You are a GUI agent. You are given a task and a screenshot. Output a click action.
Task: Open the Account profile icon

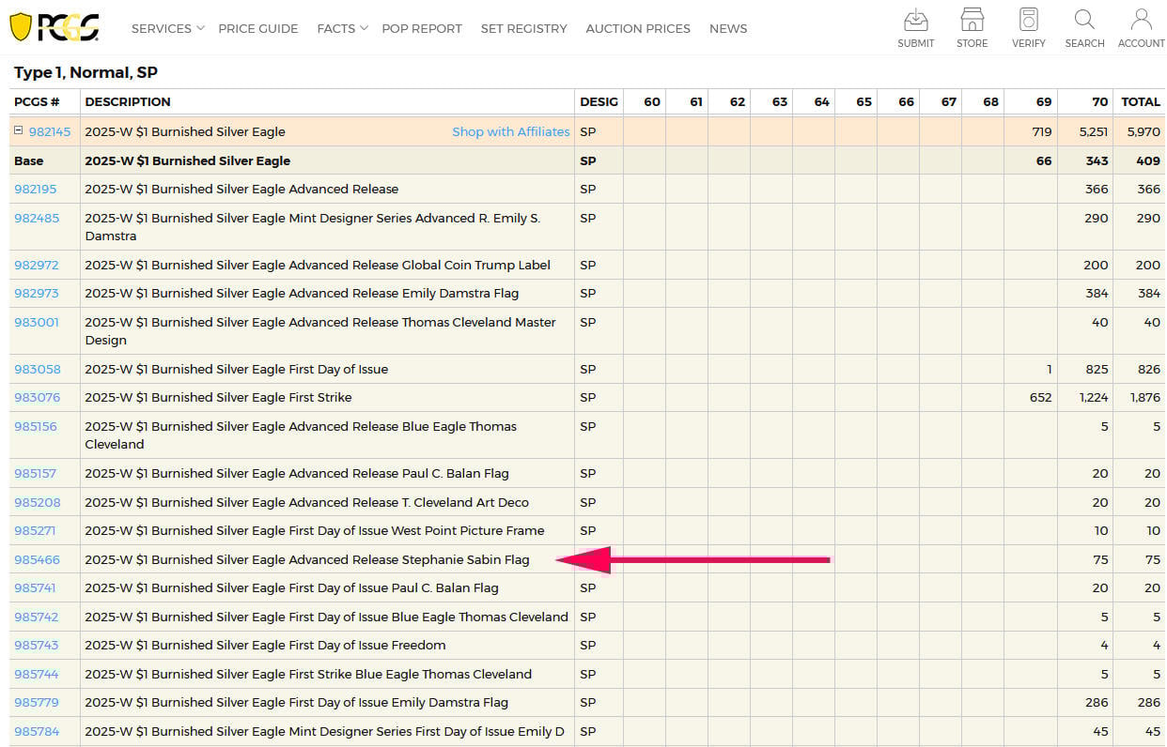[x=1141, y=28]
